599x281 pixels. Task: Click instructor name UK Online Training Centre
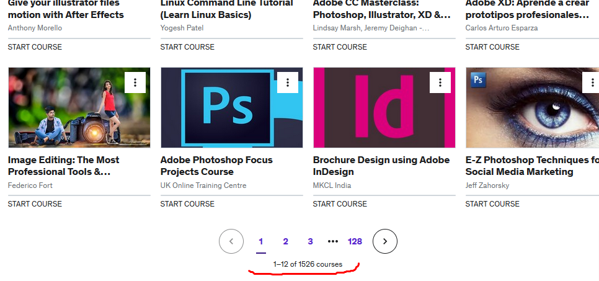point(203,185)
